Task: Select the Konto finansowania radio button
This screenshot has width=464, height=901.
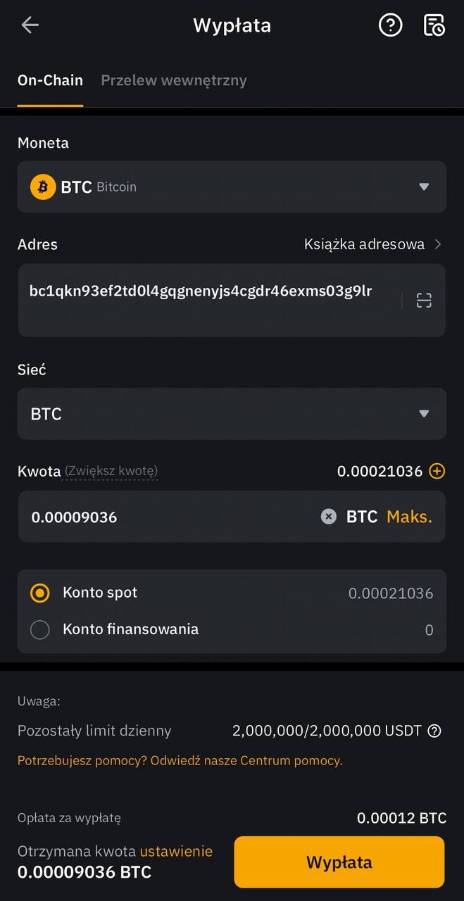Action: [40, 629]
